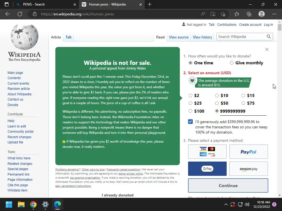Close the PENIS - Search tab
The height and width of the screenshot is (211, 282).
pos(75,4)
